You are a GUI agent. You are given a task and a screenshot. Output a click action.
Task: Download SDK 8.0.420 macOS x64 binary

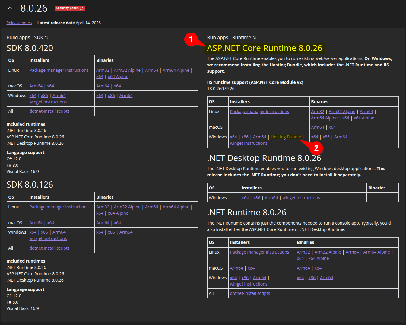tap(117, 86)
